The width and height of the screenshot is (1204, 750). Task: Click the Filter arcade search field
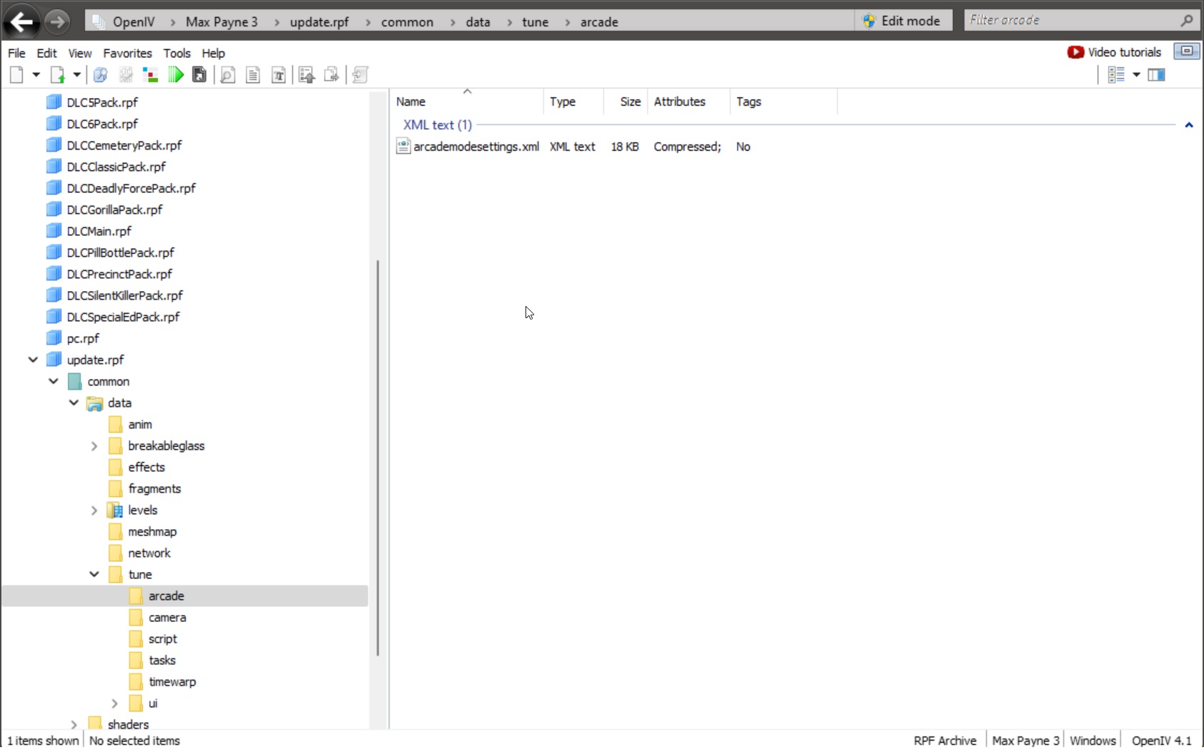[x=1071, y=20]
